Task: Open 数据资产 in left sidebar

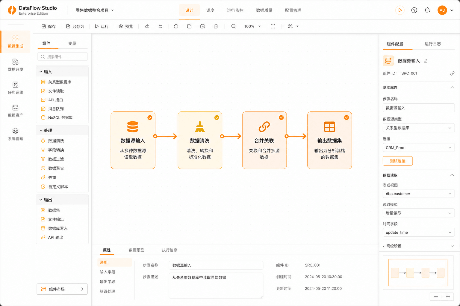Action: click(x=16, y=111)
